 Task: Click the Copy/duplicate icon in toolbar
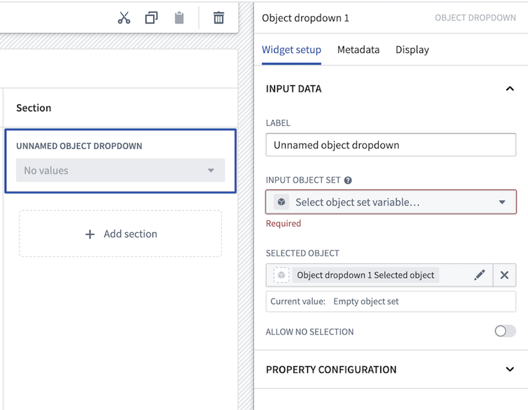[151, 18]
